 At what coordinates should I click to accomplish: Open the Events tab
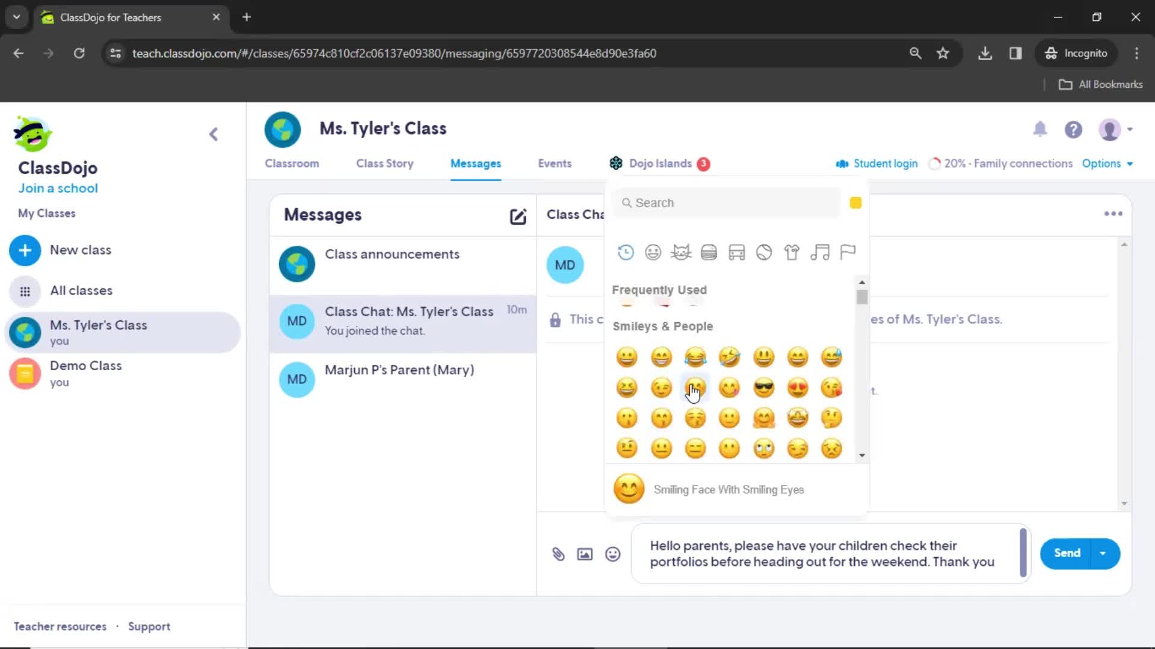click(x=555, y=163)
